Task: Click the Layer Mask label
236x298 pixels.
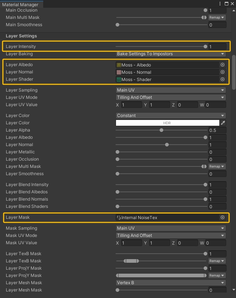Action: pos(18,217)
